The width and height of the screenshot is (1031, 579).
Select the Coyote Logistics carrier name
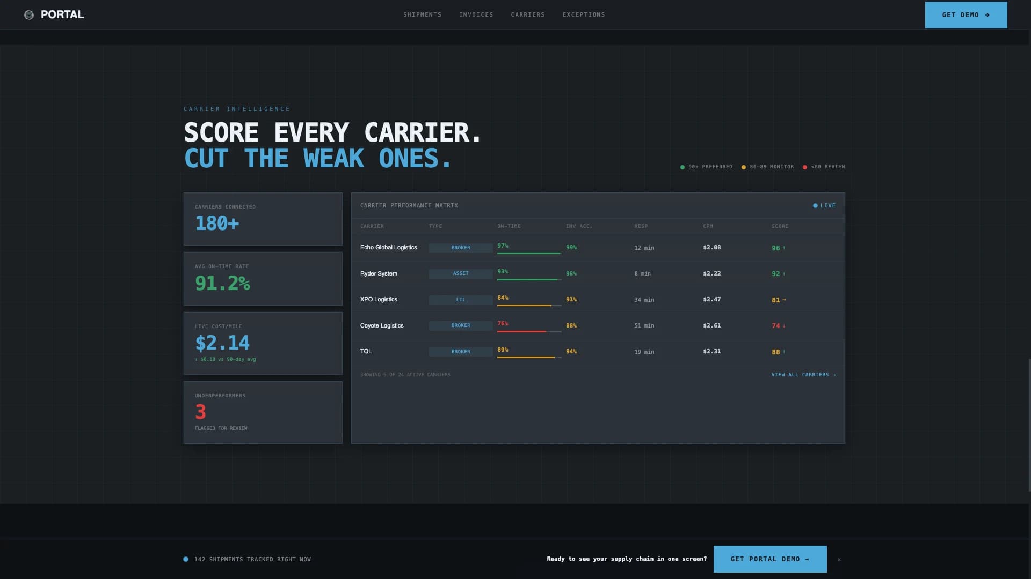(381, 325)
